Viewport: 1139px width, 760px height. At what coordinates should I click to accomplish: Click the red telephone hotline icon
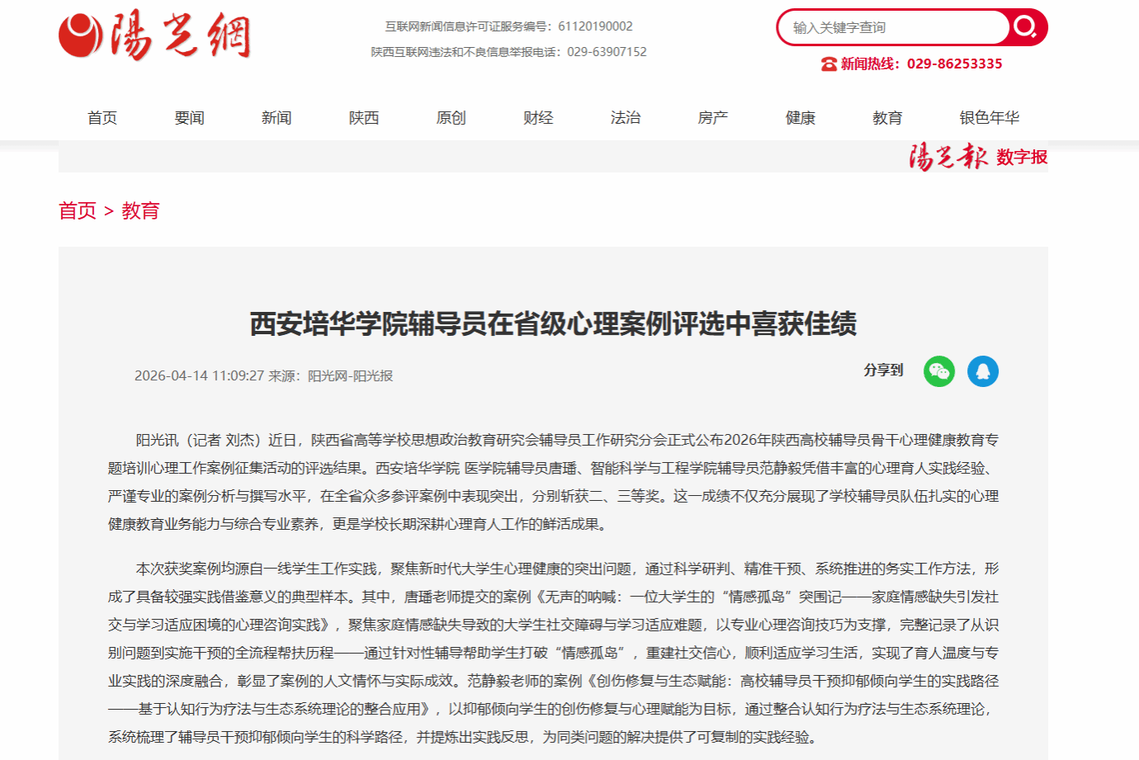coord(829,64)
